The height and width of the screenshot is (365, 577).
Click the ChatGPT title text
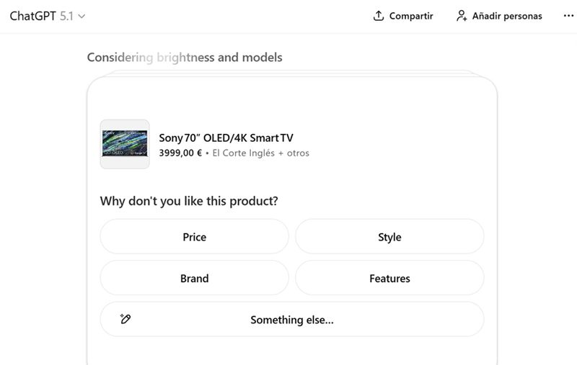click(x=32, y=16)
